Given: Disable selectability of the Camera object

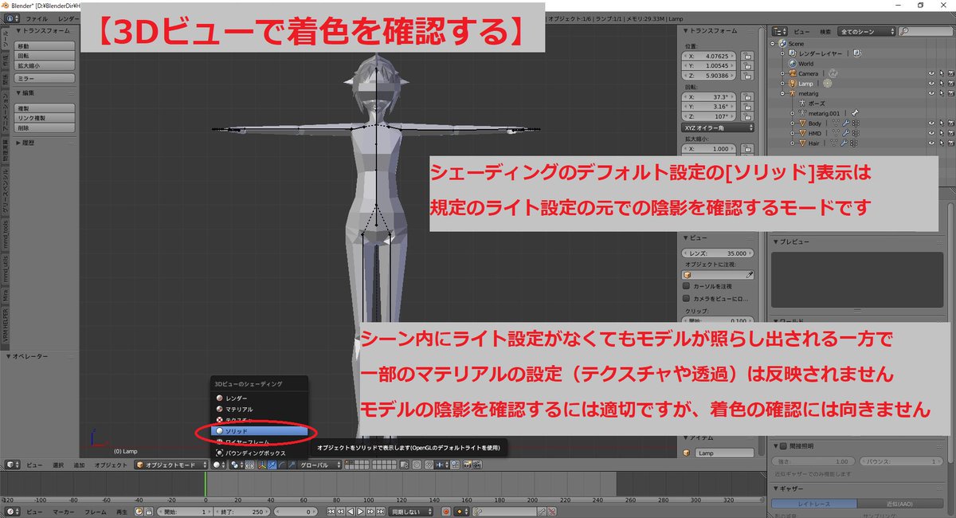Looking at the screenshot, I should click(x=942, y=73).
